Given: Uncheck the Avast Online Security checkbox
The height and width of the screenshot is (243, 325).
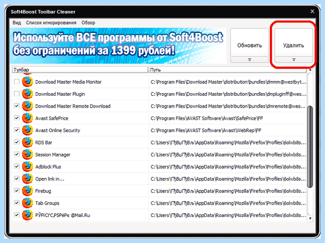Looking at the screenshot, I should coord(17,130).
